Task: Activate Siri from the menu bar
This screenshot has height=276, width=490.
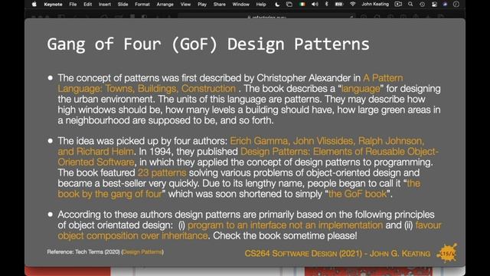Action: click(445, 5)
